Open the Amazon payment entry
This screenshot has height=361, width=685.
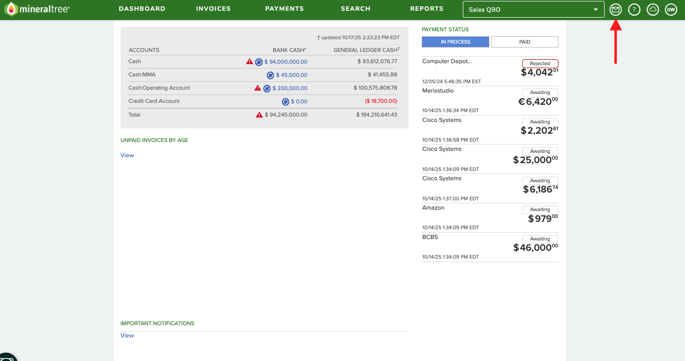(x=490, y=217)
